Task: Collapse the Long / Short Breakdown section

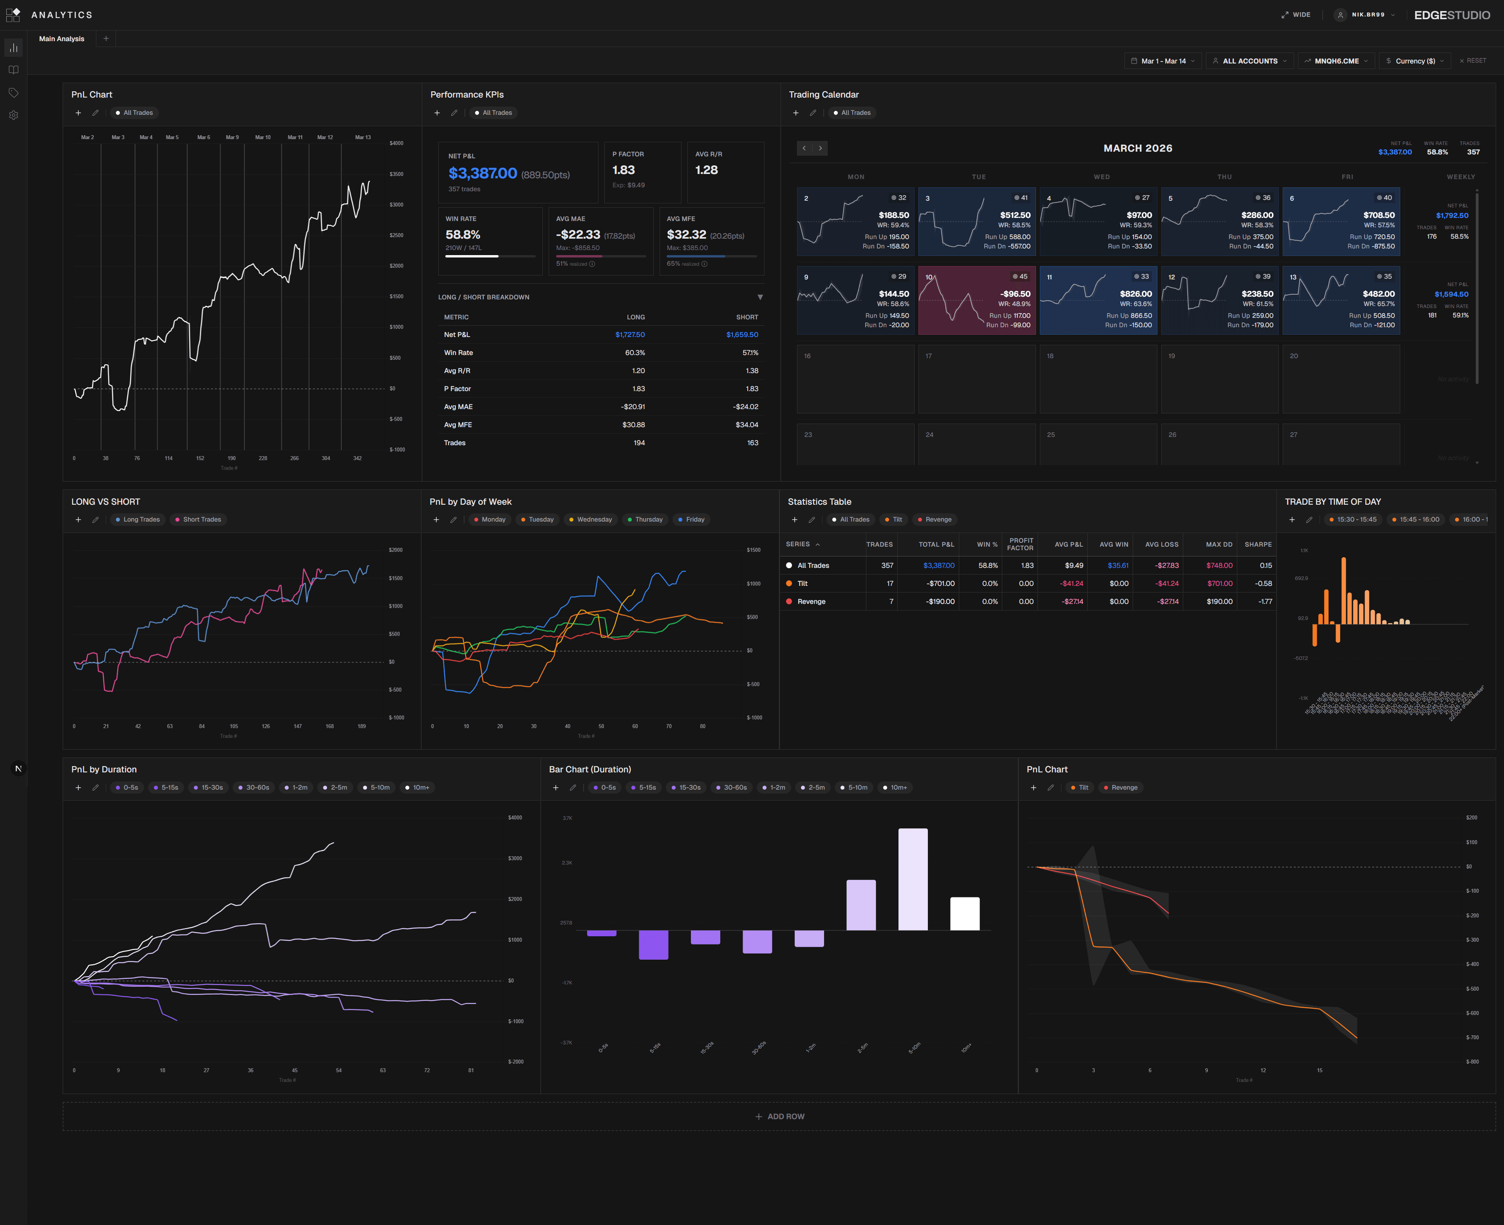Action: pyautogui.click(x=760, y=297)
